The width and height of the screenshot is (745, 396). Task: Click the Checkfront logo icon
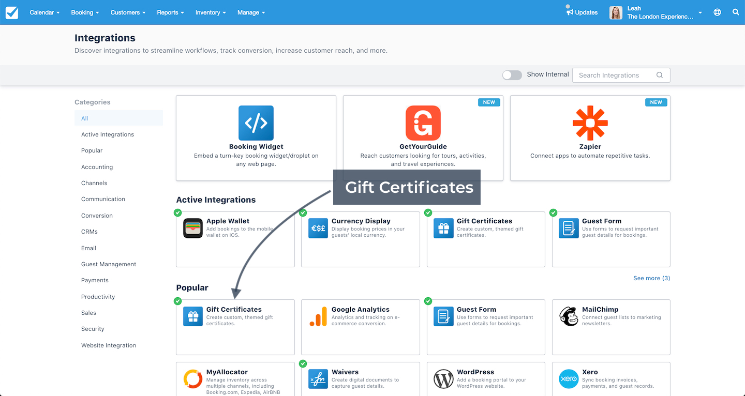(12, 12)
